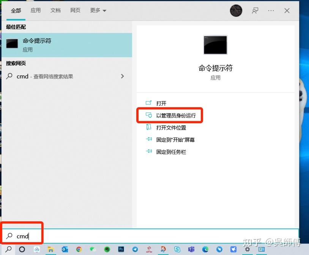Click the Command Prompt preview thumbnail
This screenshot has height=255, width=309.
215,44
